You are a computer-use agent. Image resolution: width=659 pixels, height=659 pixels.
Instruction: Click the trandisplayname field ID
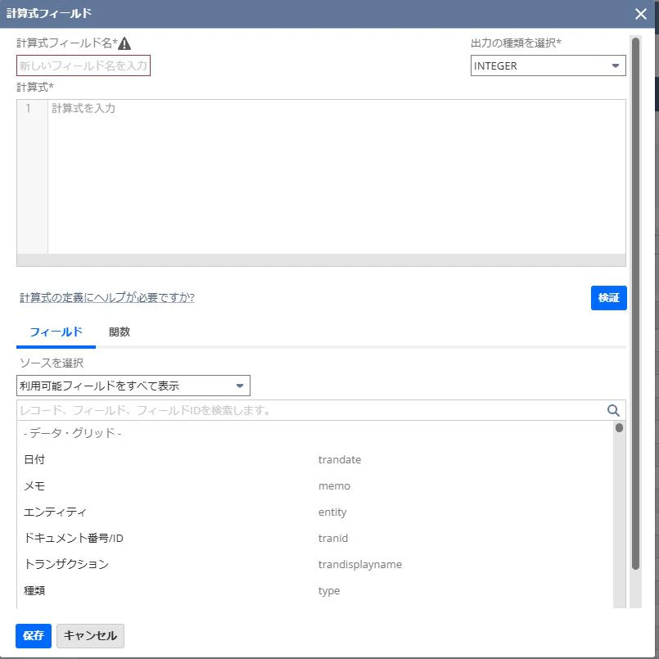pos(359,564)
